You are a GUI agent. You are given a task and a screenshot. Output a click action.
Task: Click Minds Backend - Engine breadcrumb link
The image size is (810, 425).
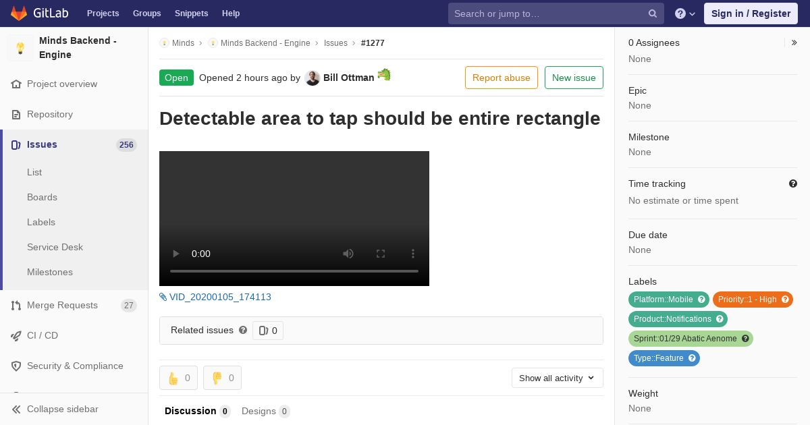[265, 43]
